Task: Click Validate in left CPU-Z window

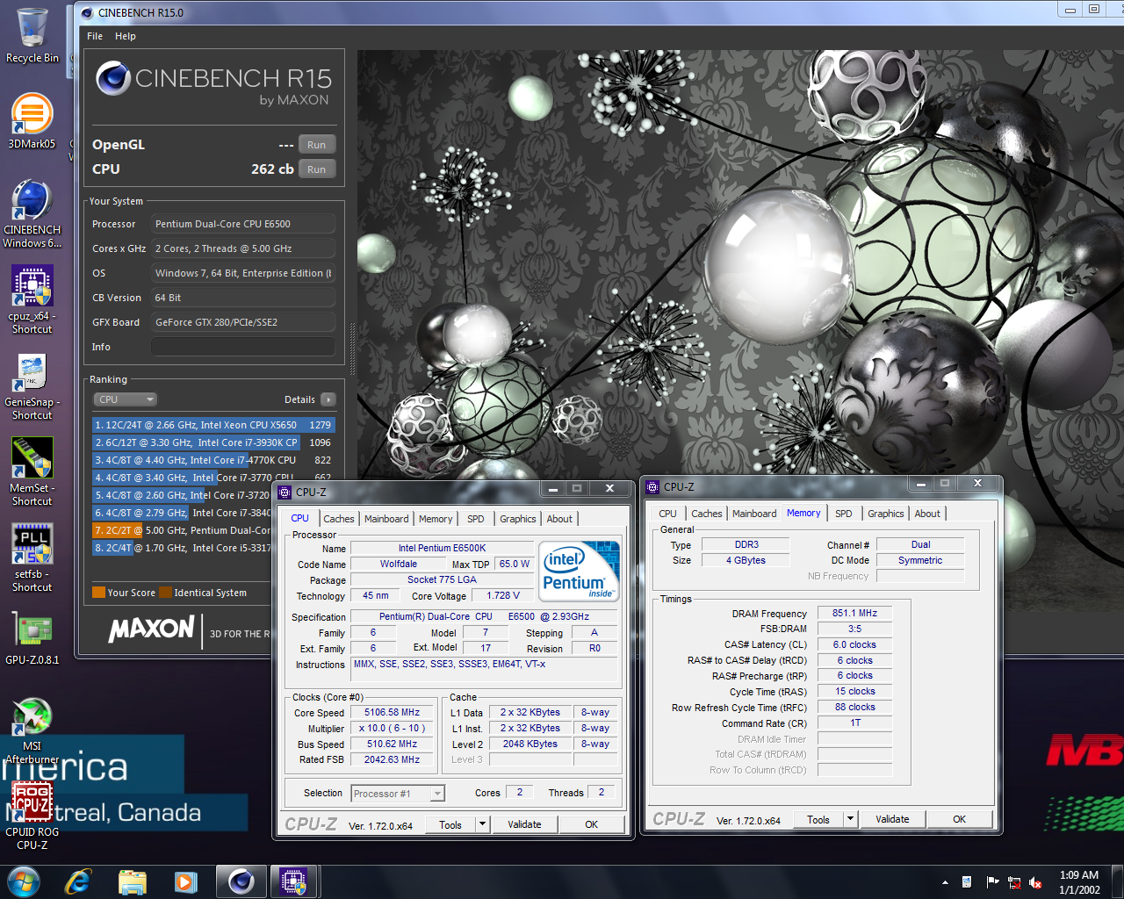Action: coord(524,824)
